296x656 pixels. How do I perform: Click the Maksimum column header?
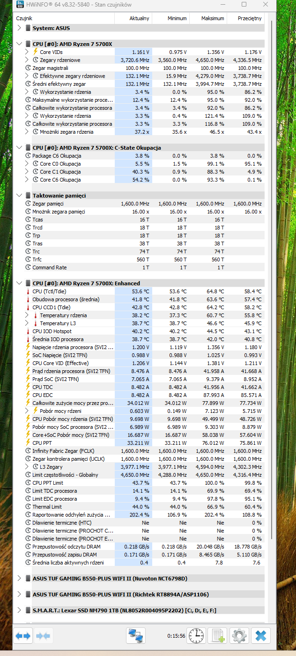pyautogui.click(x=208, y=18)
